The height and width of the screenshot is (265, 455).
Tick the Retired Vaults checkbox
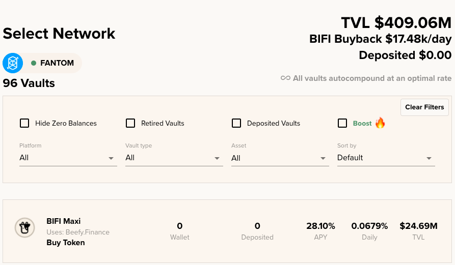click(x=130, y=123)
